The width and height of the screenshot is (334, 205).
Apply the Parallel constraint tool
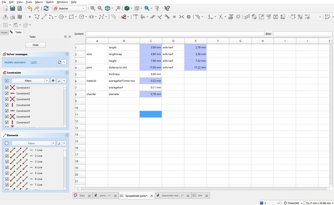click(x=152, y=17)
